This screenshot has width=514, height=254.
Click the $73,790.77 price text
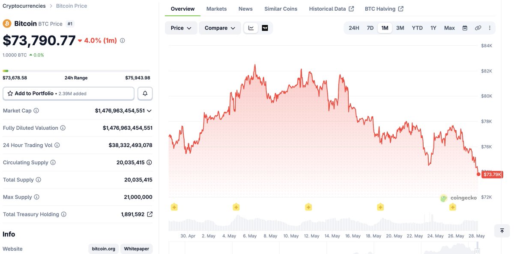tap(39, 41)
